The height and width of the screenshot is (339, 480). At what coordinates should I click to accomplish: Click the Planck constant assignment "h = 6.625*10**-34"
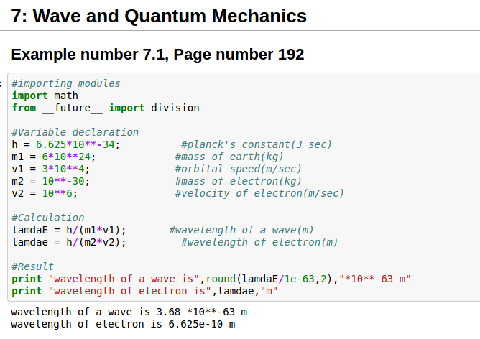66,144
